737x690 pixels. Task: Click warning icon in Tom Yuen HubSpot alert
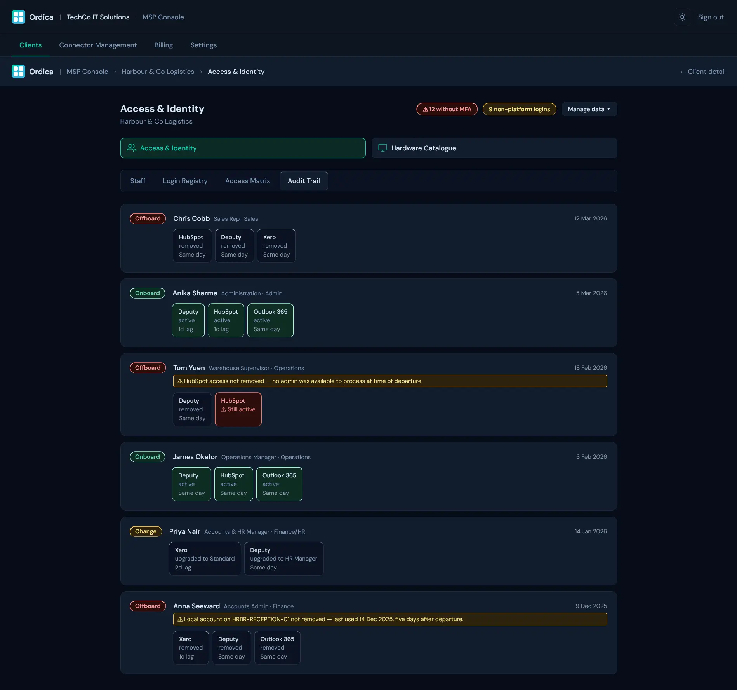click(x=180, y=381)
